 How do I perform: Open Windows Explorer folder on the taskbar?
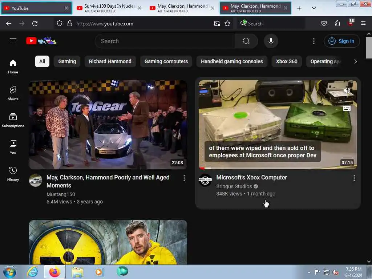pos(78,272)
